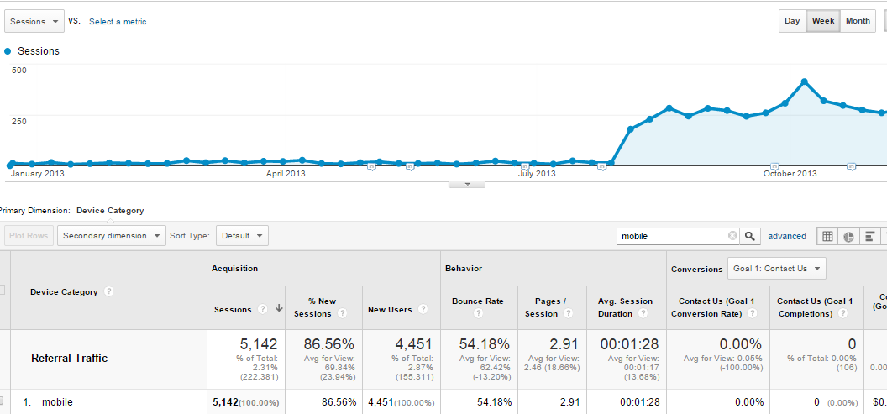887x414 pixels.
Task: Toggle the select-all rows header checkbox
Action: tap(3, 290)
